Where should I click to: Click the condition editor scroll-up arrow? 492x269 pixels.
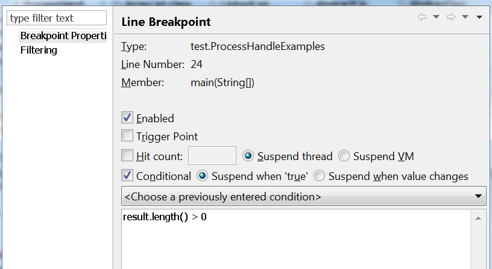coord(480,217)
